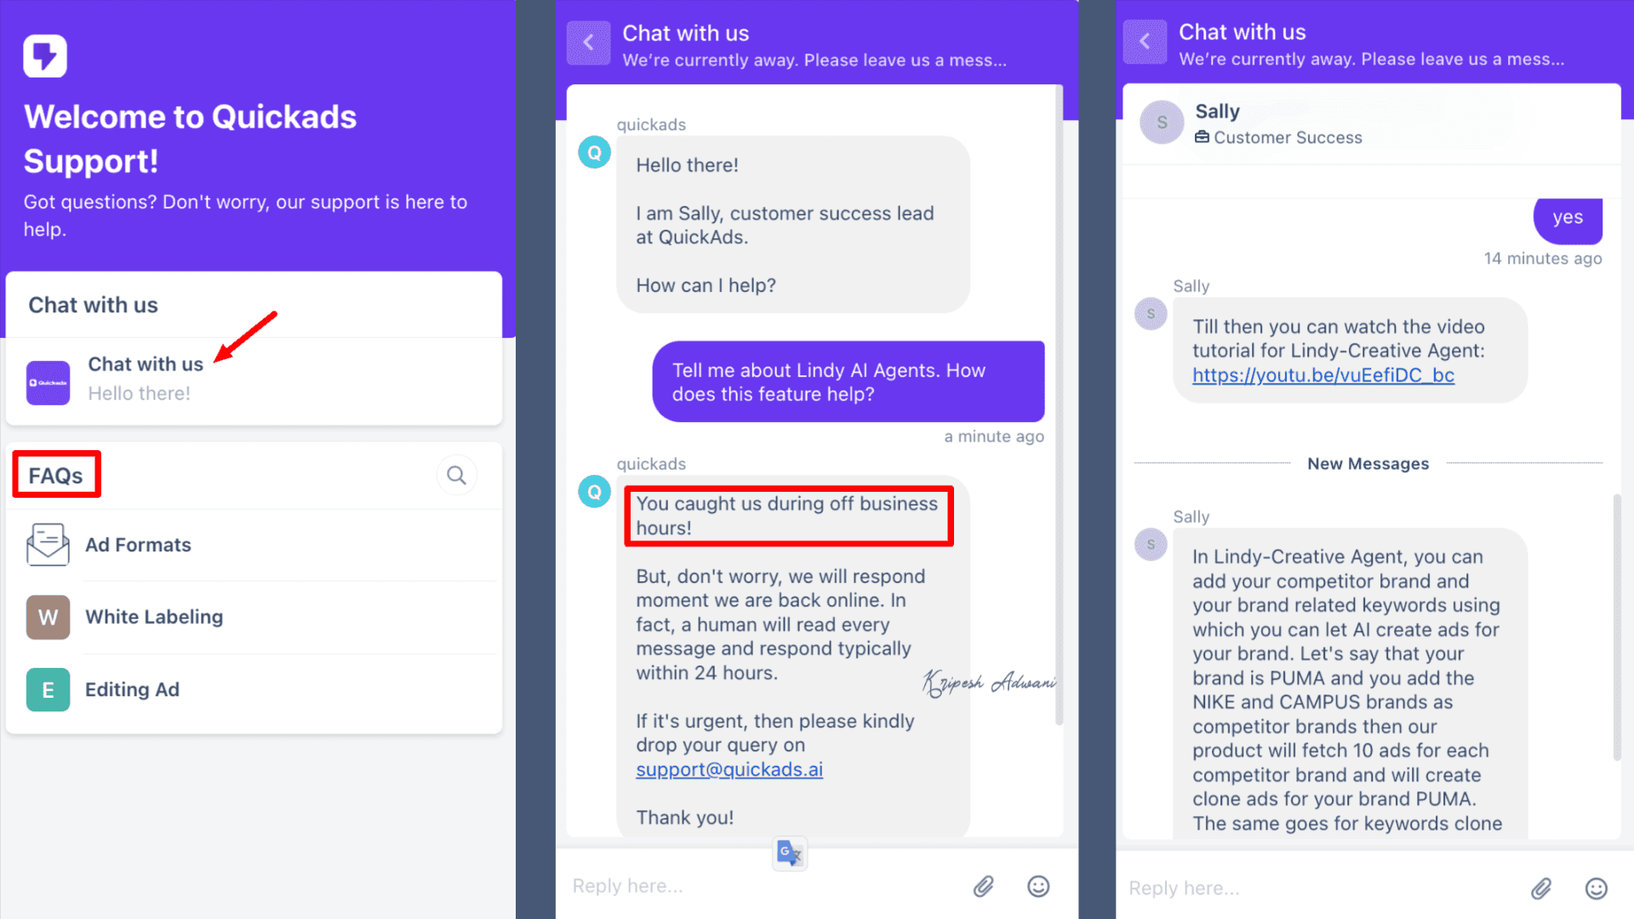The image size is (1634, 919).
Task: Open the Editing Ad FAQ entry
Action: [254, 690]
